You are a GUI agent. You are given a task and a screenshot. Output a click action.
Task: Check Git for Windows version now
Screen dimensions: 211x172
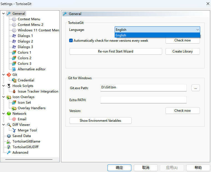pyautogui.click(x=183, y=111)
